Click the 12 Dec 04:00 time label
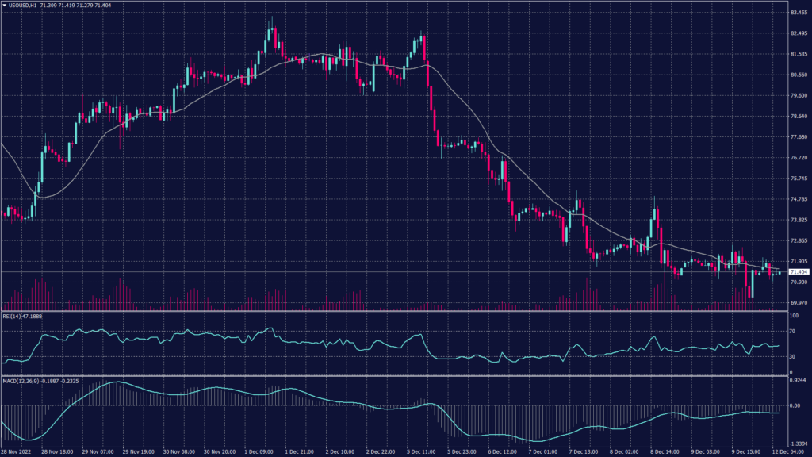The height and width of the screenshot is (457, 812). [790, 451]
